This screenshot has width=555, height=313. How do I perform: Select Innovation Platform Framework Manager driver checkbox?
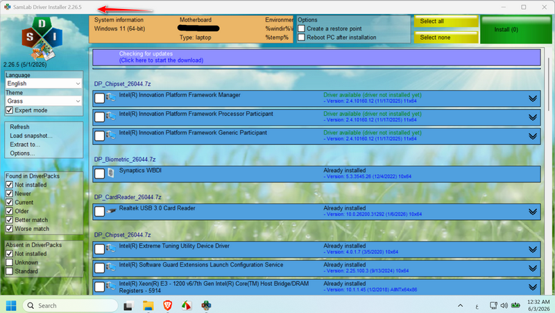coord(99,98)
